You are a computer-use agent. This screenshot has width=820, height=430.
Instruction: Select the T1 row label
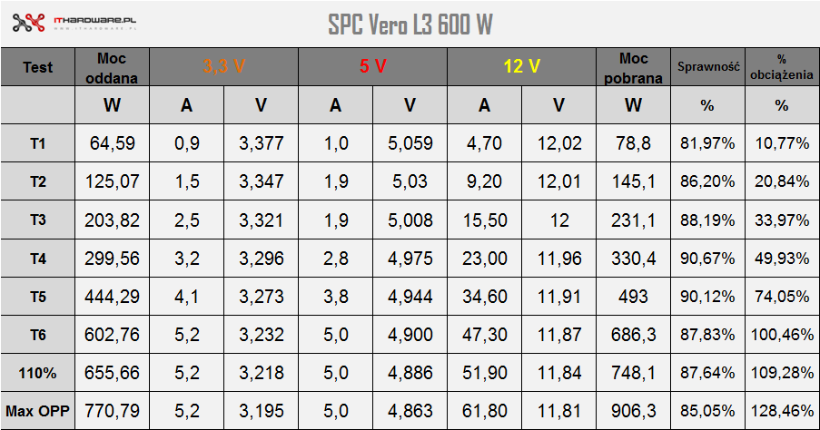(x=37, y=143)
